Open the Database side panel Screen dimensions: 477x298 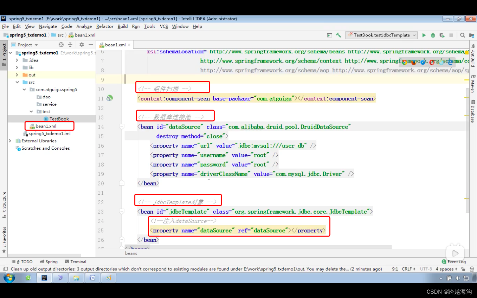coord(473,111)
